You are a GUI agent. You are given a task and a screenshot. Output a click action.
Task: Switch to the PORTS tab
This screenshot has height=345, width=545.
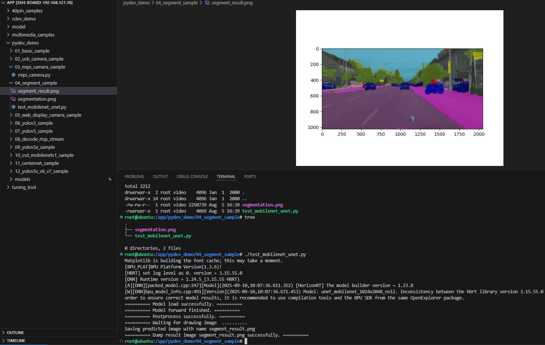click(x=250, y=177)
